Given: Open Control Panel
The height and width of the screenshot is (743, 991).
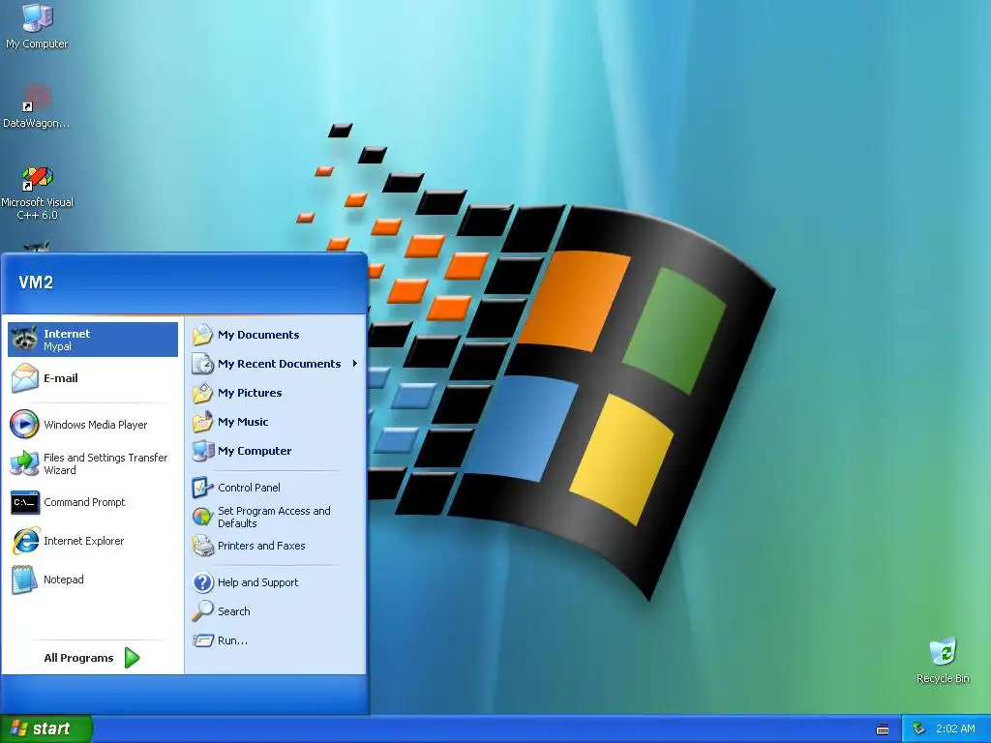Looking at the screenshot, I should [276, 488].
